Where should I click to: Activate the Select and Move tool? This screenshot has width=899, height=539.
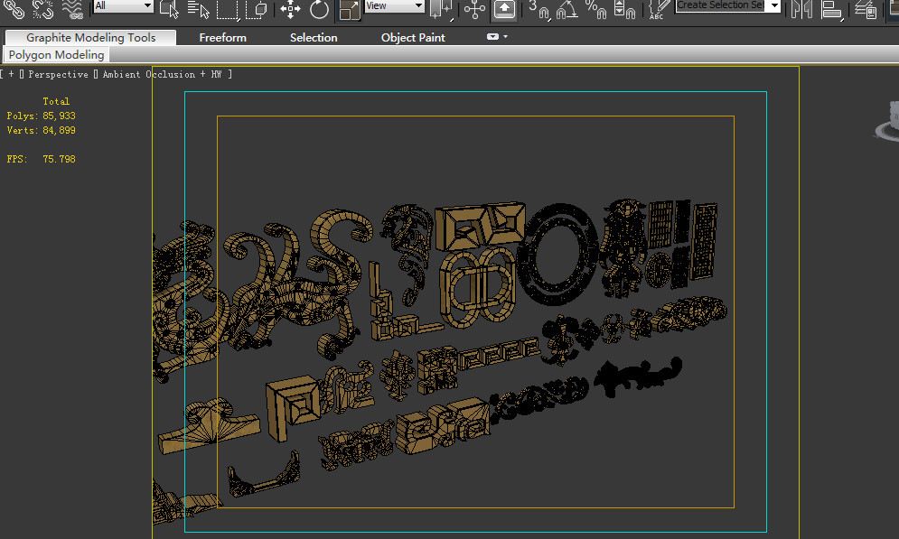click(291, 9)
